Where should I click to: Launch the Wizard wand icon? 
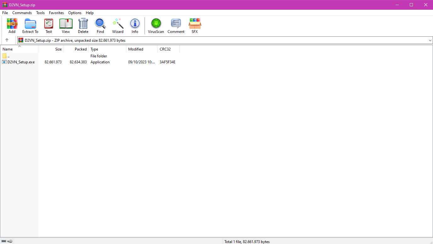[118, 26]
